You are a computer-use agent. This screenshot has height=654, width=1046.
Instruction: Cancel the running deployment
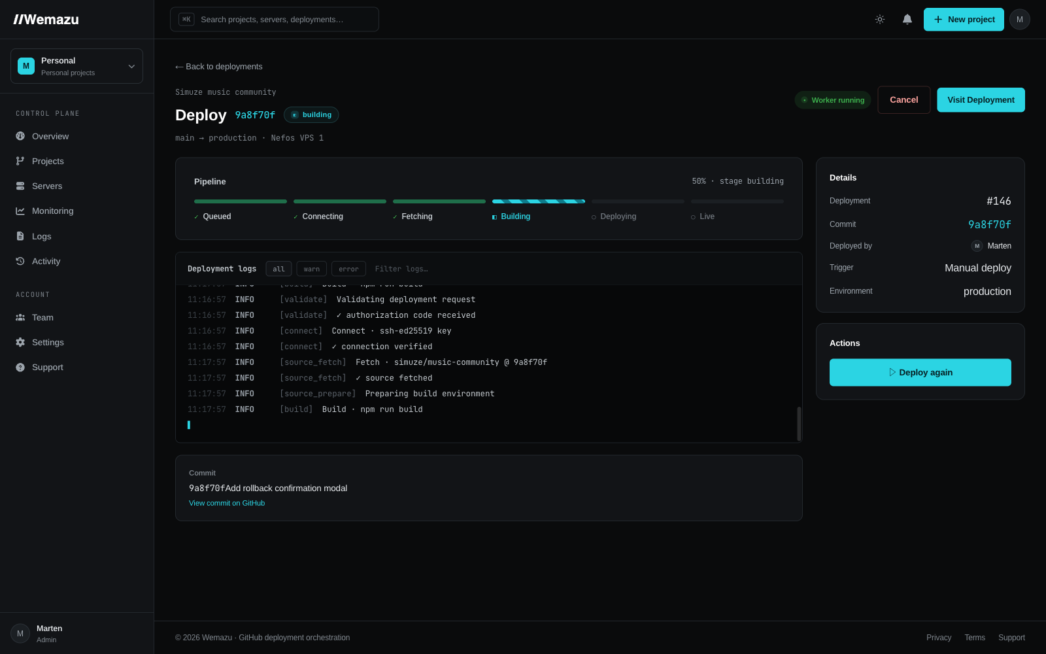903,100
